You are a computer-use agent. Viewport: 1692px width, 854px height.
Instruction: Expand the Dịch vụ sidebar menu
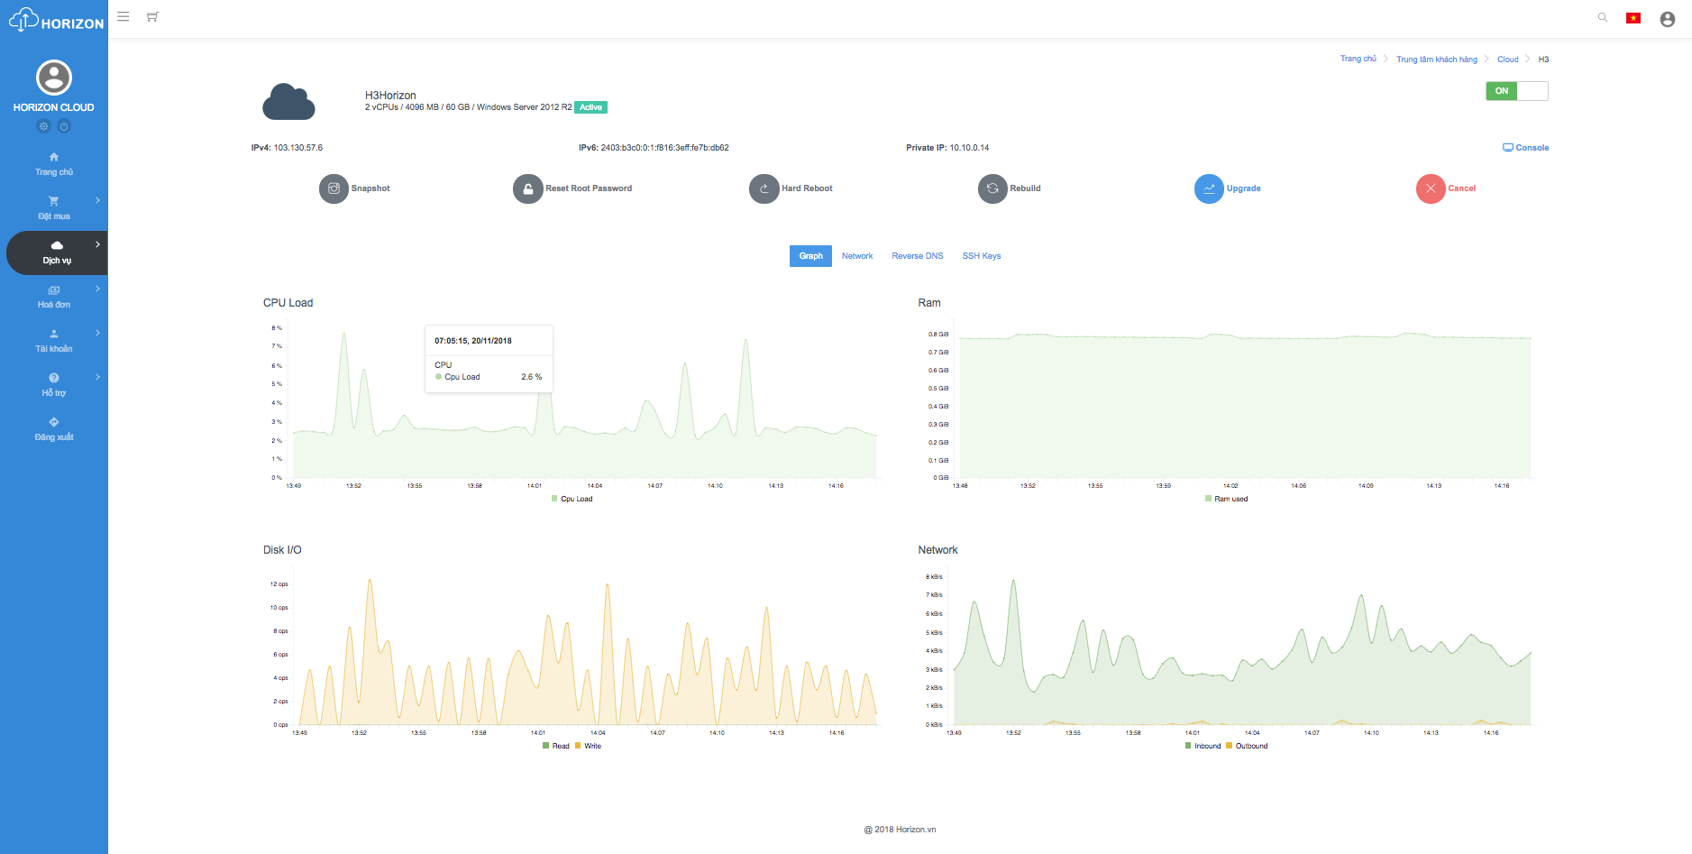pos(57,253)
